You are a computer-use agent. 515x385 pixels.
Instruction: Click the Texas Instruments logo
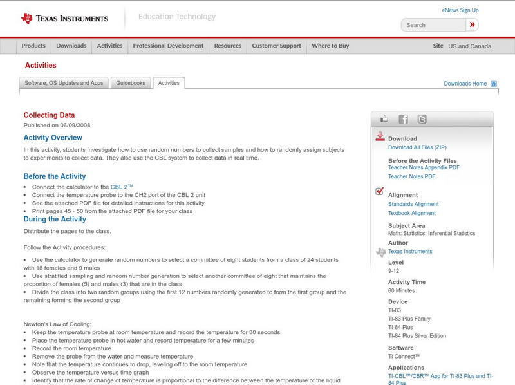click(64, 19)
